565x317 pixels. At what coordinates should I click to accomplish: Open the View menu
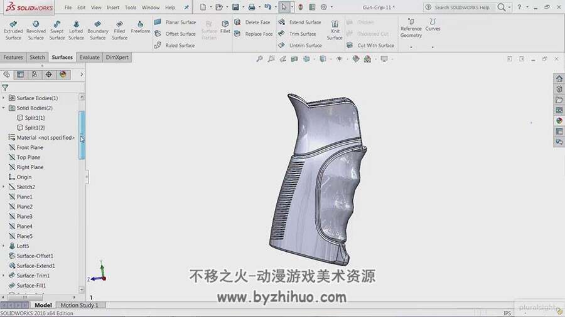click(x=96, y=7)
